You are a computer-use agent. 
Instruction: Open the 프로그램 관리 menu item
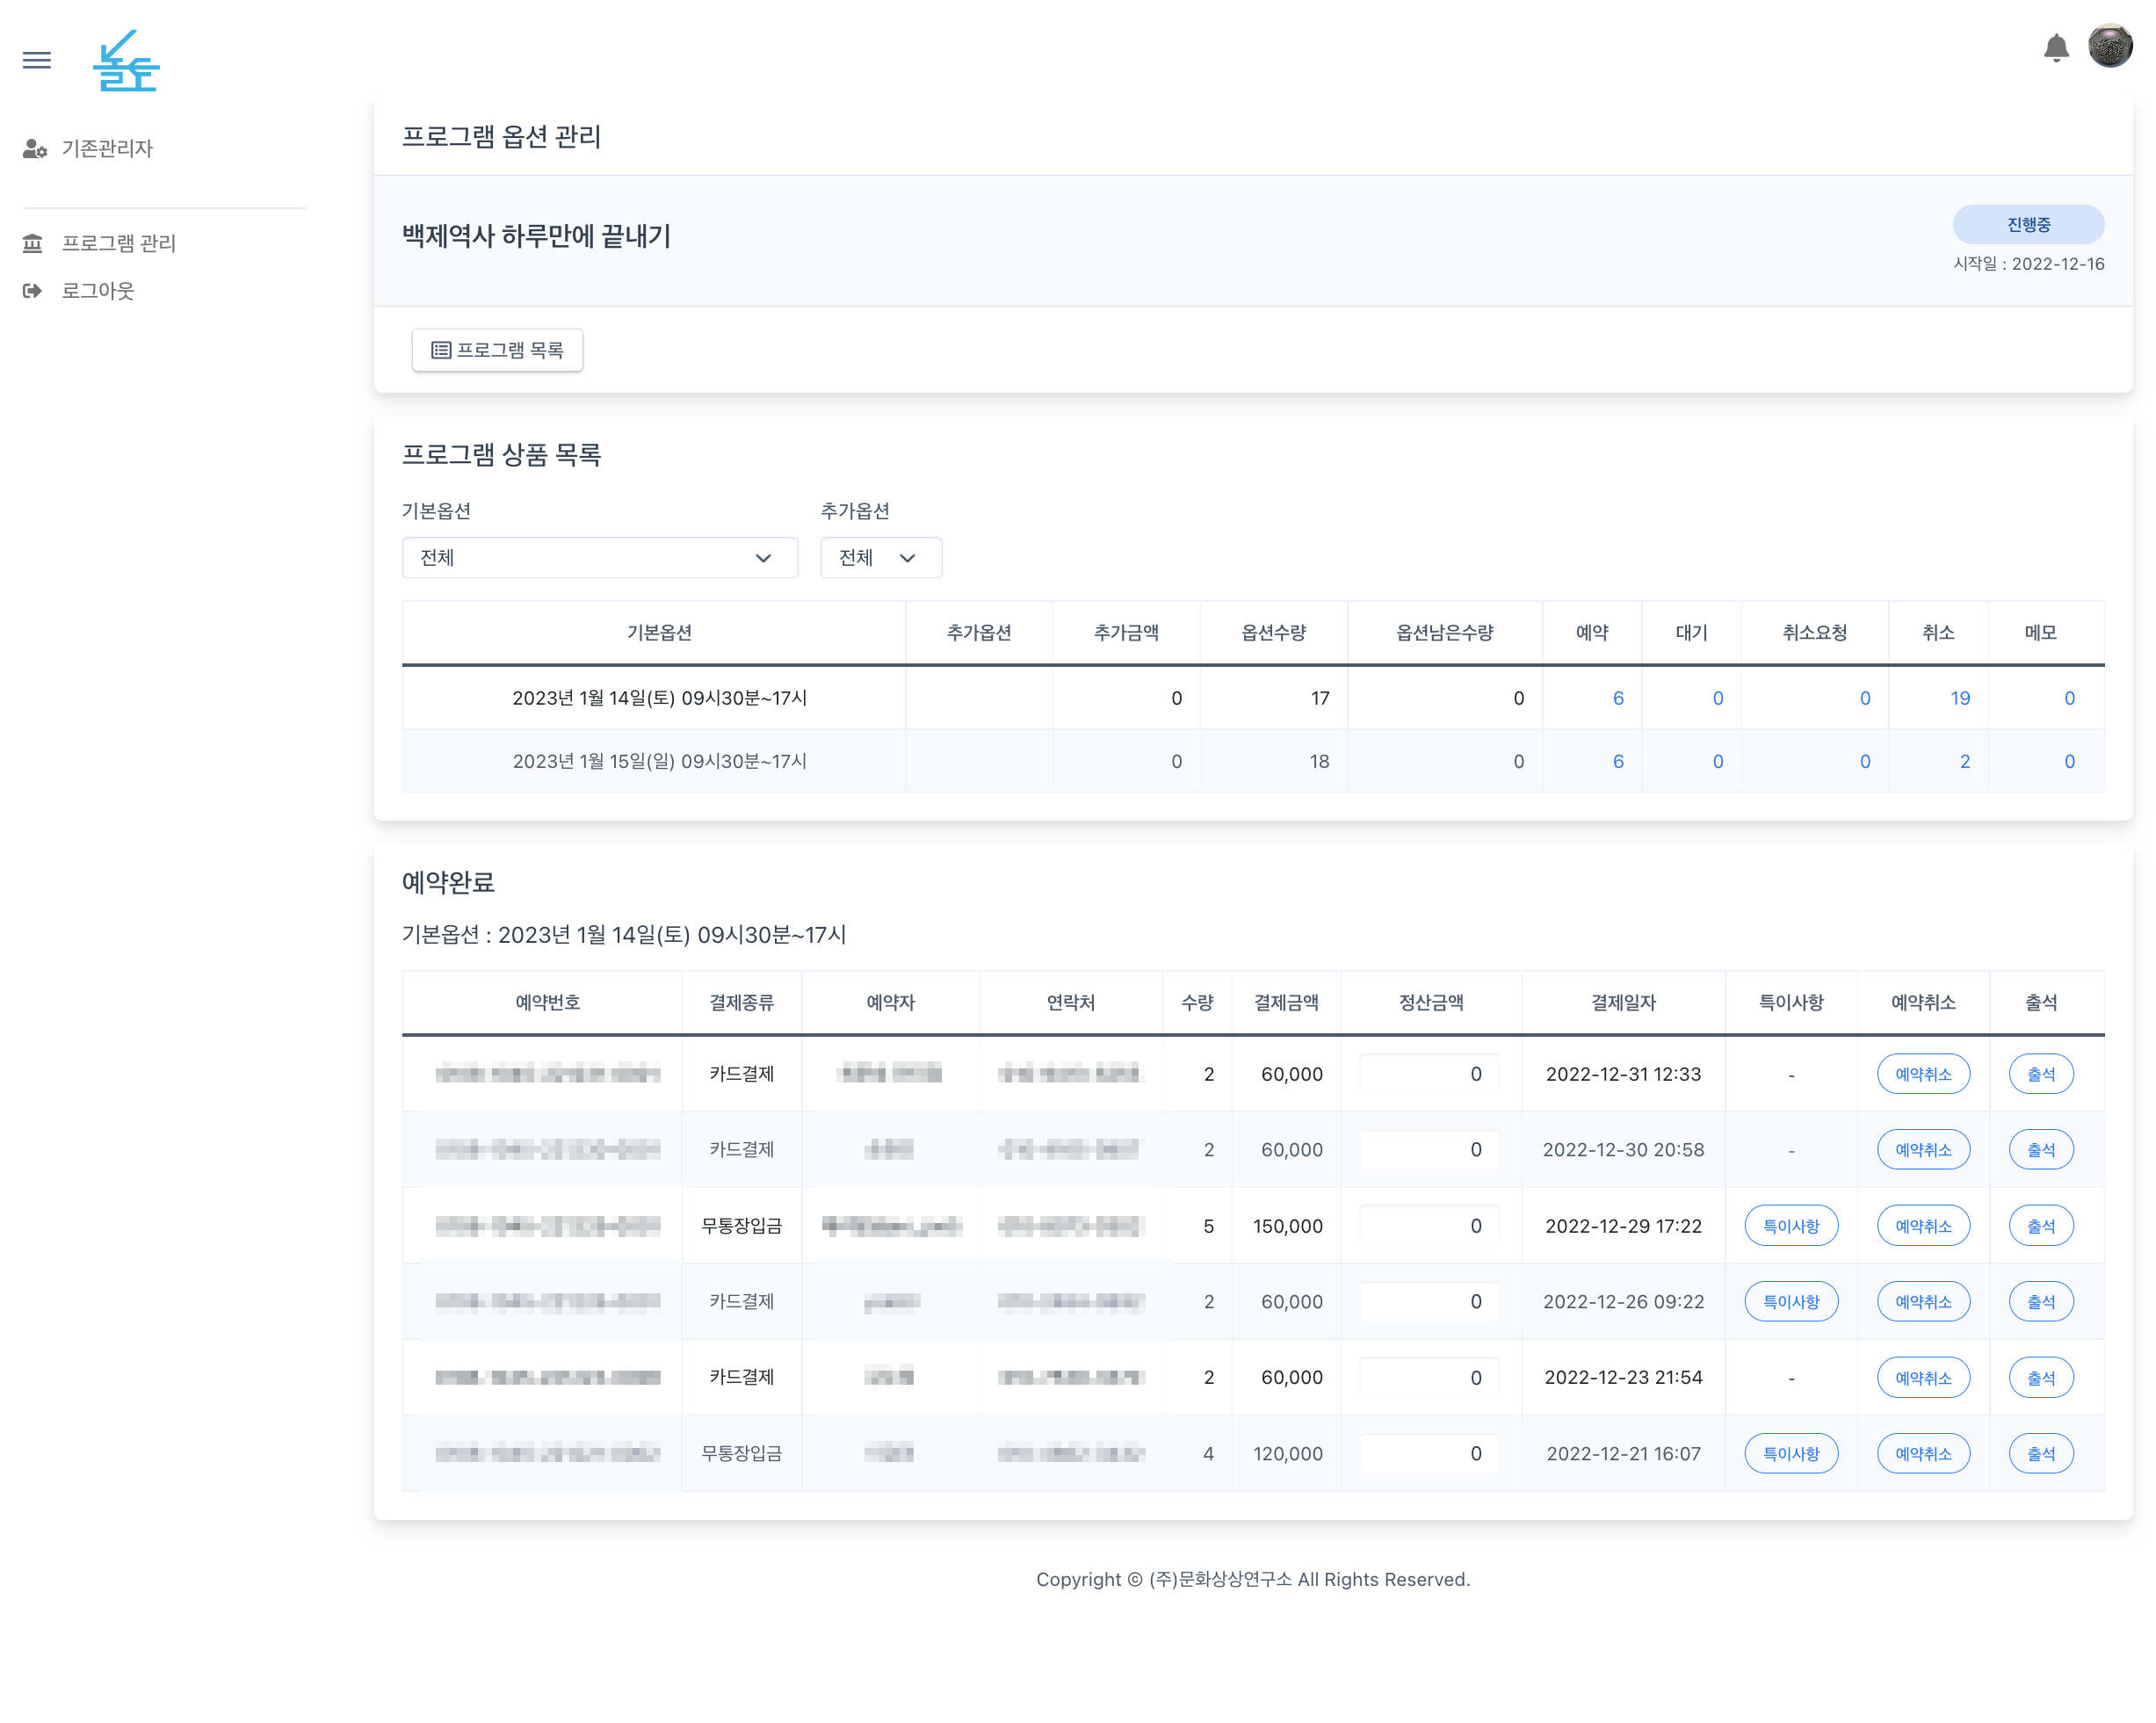coord(118,243)
